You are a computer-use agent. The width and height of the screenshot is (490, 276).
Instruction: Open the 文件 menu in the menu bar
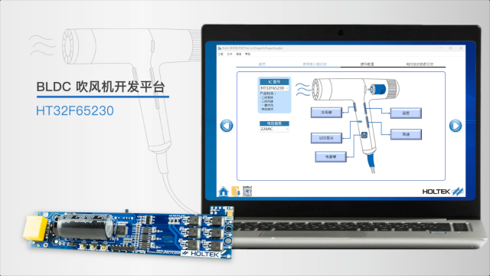point(230,54)
